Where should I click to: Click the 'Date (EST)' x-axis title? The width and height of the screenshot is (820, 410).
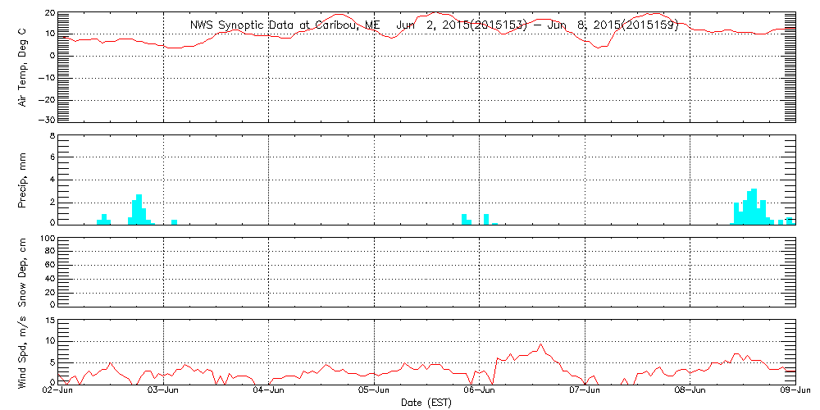point(426,403)
